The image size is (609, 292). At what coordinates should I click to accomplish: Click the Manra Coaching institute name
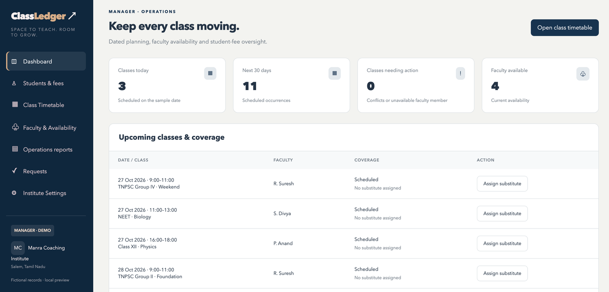coord(38,253)
